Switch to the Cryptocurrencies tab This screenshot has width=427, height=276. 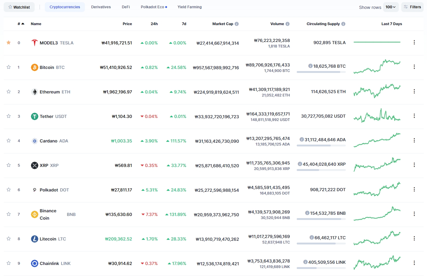click(x=65, y=7)
